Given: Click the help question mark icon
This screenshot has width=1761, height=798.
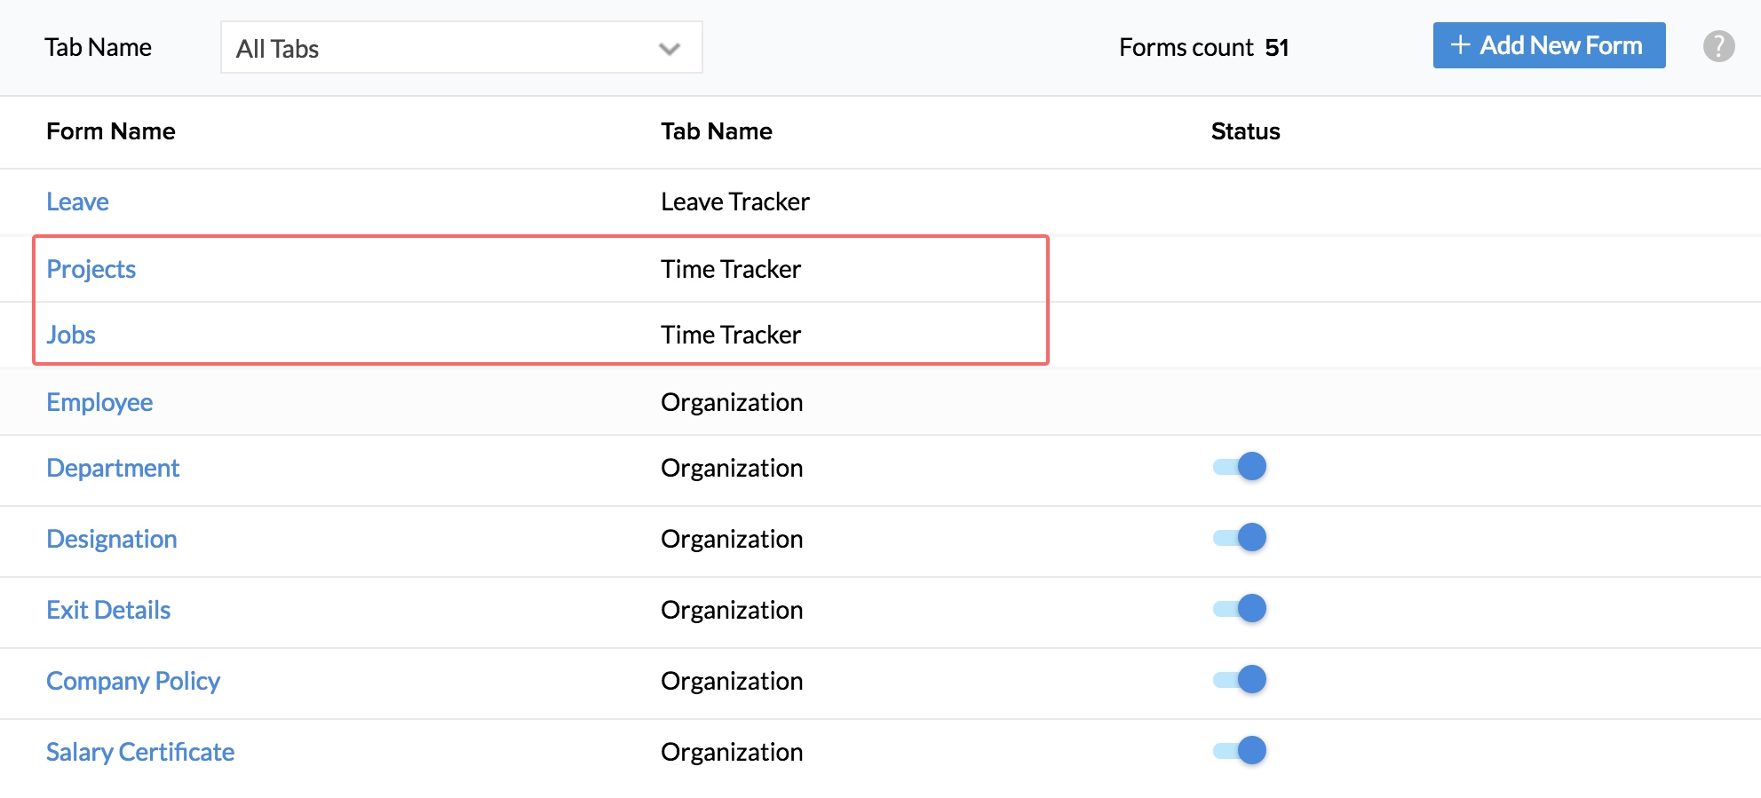Looking at the screenshot, I should point(1718,46).
